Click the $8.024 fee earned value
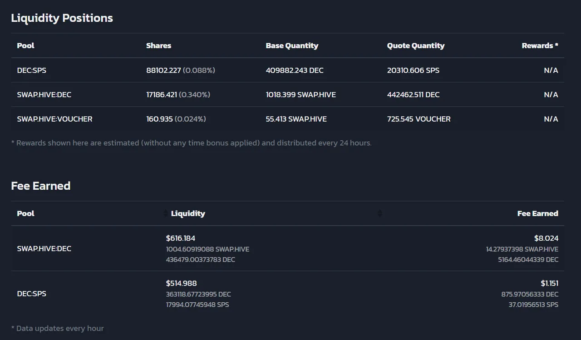The height and width of the screenshot is (340, 581). pyautogui.click(x=546, y=238)
